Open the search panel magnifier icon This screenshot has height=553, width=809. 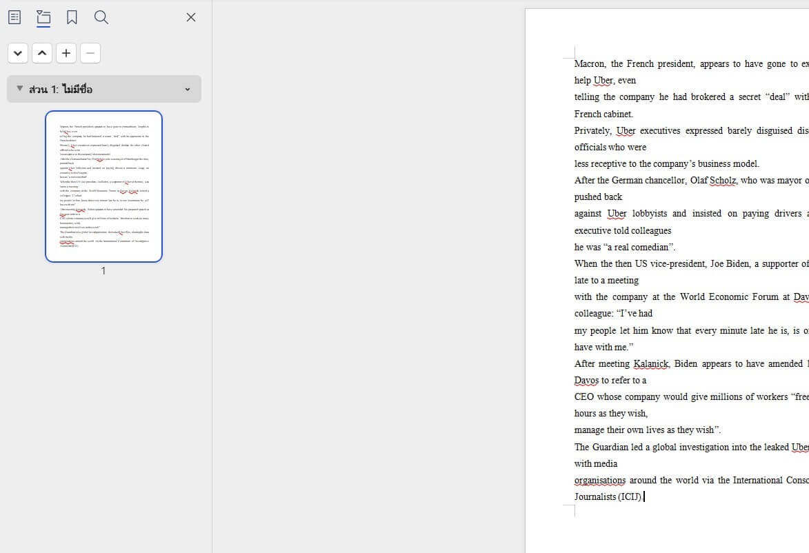pyautogui.click(x=101, y=17)
